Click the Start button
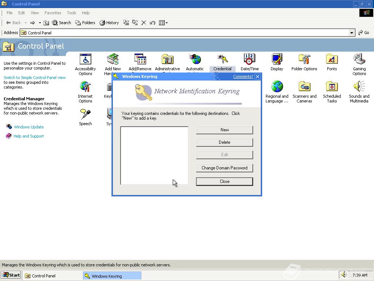Image resolution: width=374 pixels, height=281 pixels. pyautogui.click(x=11, y=275)
